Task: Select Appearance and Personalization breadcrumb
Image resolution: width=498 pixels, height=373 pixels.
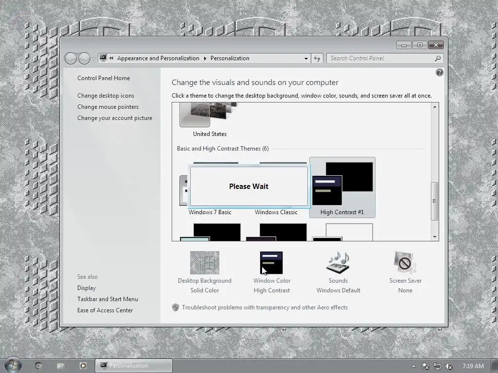Action: click(158, 58)
